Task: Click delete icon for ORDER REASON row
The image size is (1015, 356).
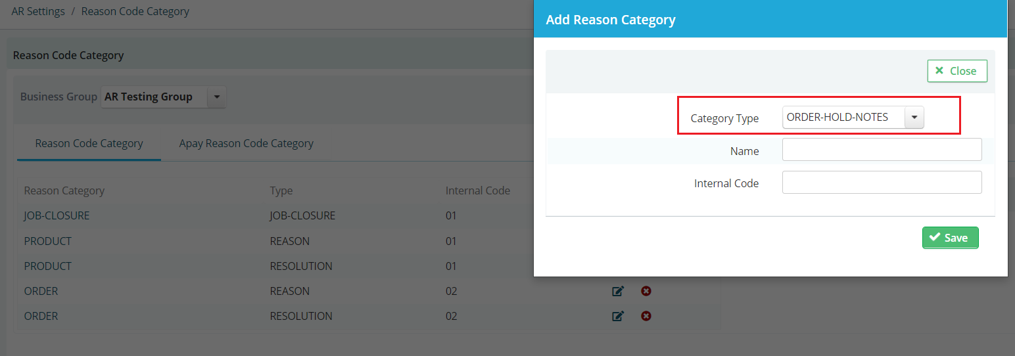Action: [x=646, y=291]
